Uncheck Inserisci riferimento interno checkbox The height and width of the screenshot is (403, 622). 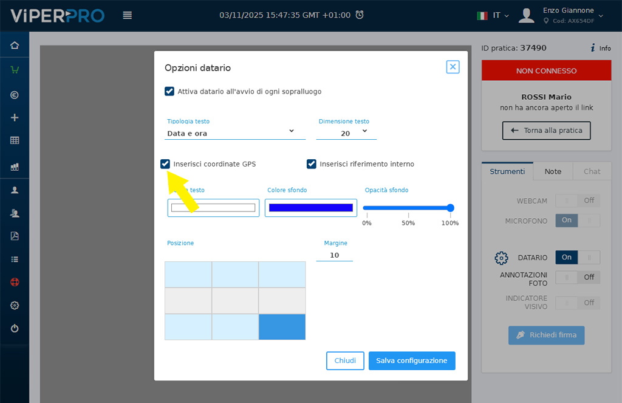pyautogui.click(x=312, y=164)
